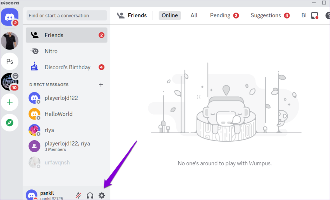Toggle headphones deafen button
330x200 pixels.
[x=90, y=195]
